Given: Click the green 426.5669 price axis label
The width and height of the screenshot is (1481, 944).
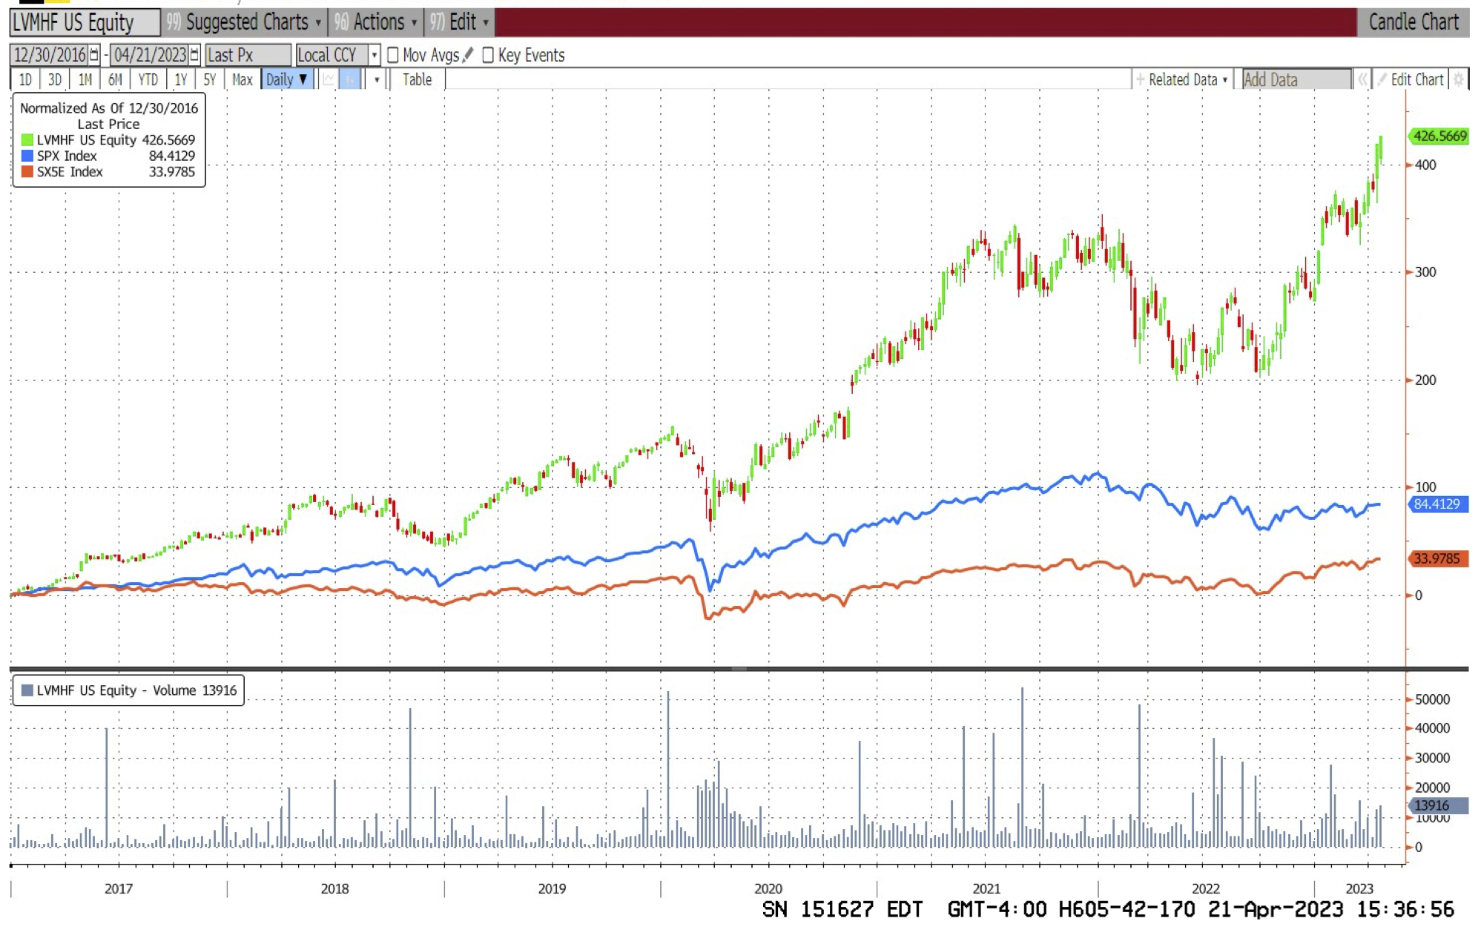Looking at the screenshot, I should tap(1439, 136).
